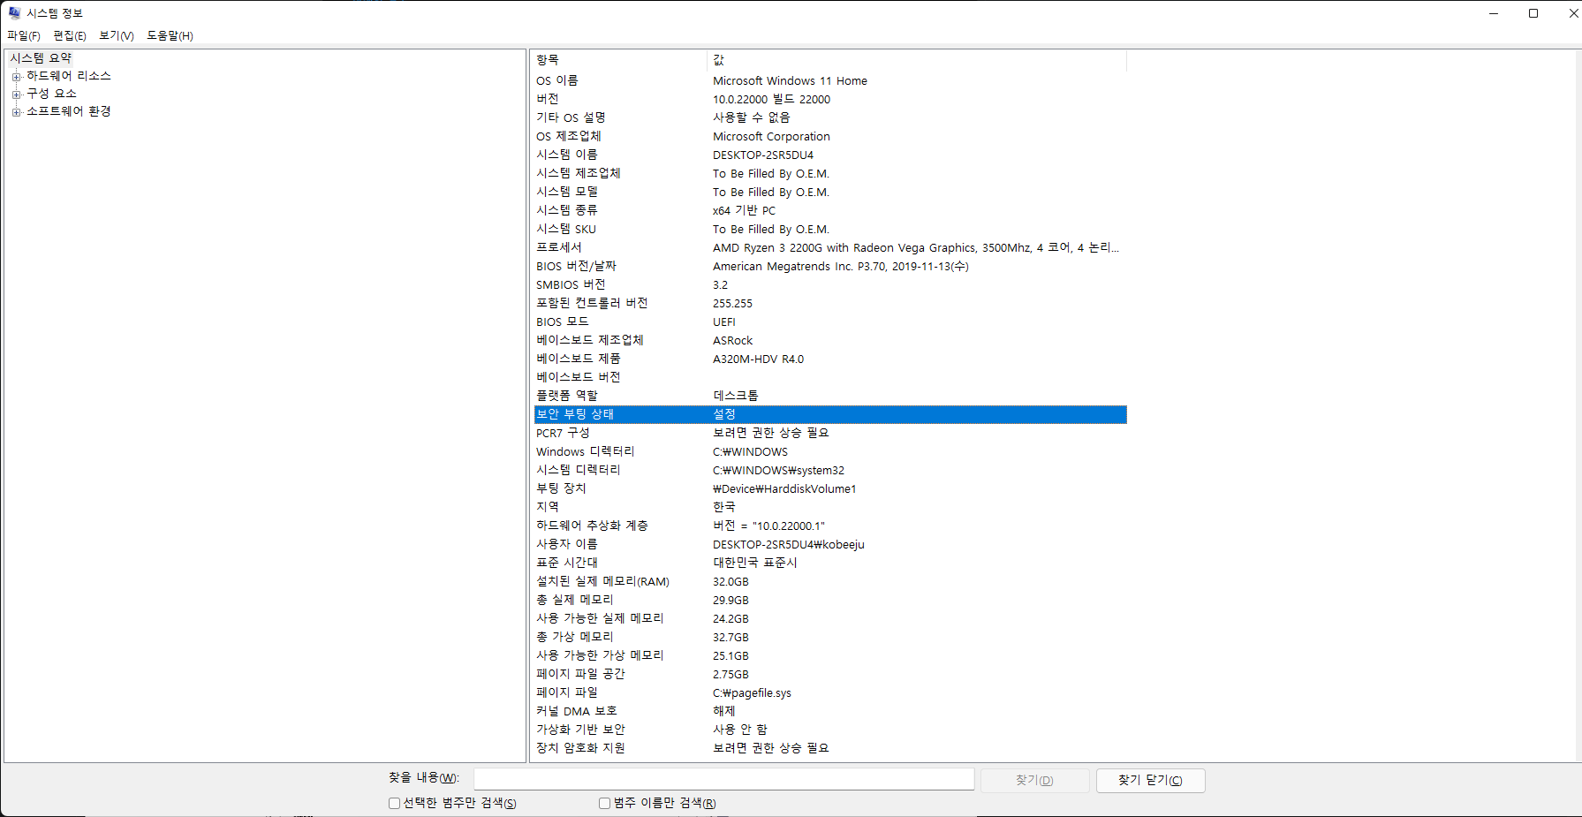Select the 시스템 요약 tree node
Image resolution: width=1582 pixels, height=817 pixels.
41,58
